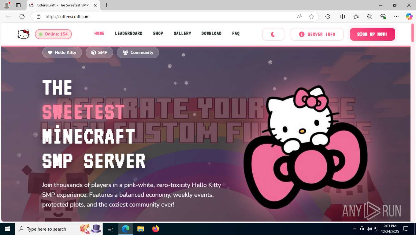
Task: Go to the Home nav link
Action: [99, 33]
